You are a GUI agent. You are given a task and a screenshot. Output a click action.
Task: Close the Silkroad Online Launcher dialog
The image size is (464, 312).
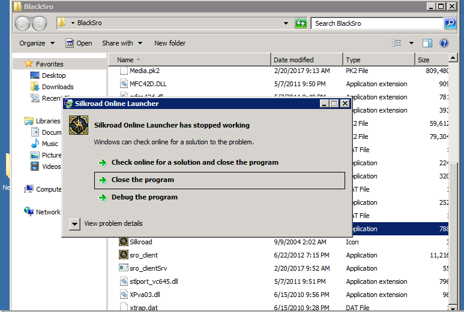345,104
